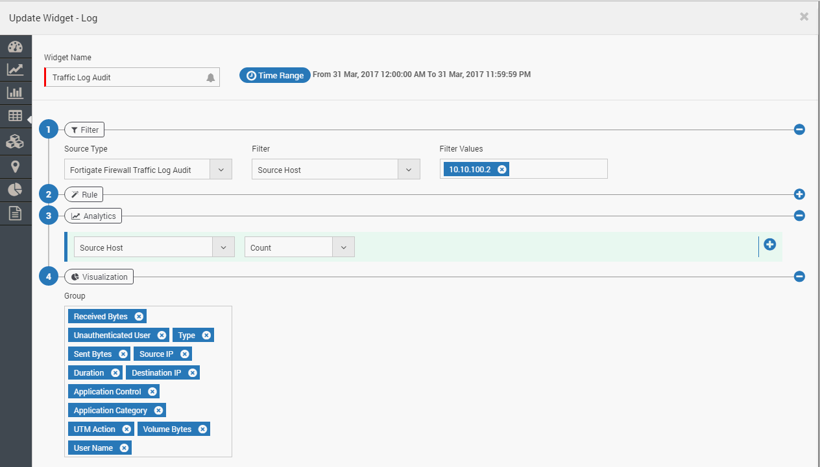Screen dimensions: 820x467
Task: Select the map marker widget icon
Action: click(16, 167)
